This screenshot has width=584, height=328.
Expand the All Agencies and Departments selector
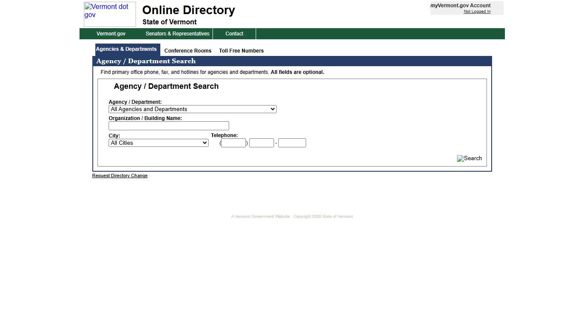click(x=192, y=109)
